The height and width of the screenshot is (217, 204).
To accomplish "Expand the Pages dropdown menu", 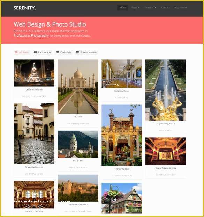I will (x=135, y=7).
